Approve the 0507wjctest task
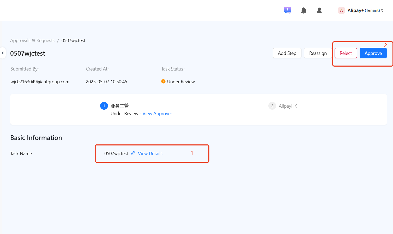Viewport: 393px width, 234px height. pyautogui.click(x=373, y=53)
